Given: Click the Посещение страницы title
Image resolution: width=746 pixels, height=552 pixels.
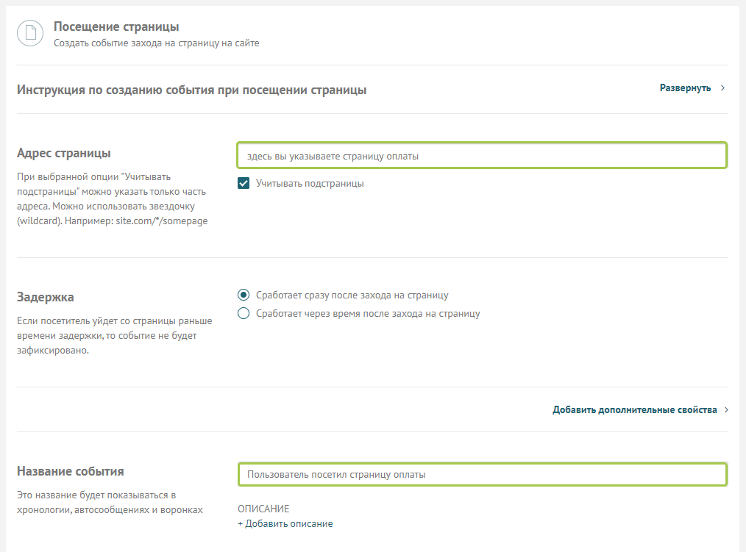Looking at the screenshot, I should (116, 27).
